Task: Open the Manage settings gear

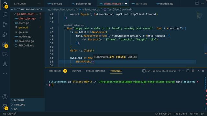Action: (5, 106)
